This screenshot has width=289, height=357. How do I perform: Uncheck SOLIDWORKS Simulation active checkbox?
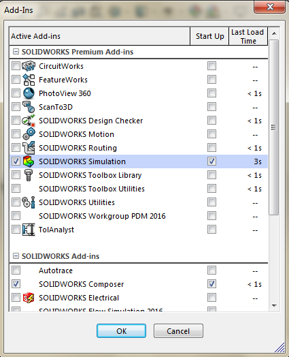click(x=16, y=161)
